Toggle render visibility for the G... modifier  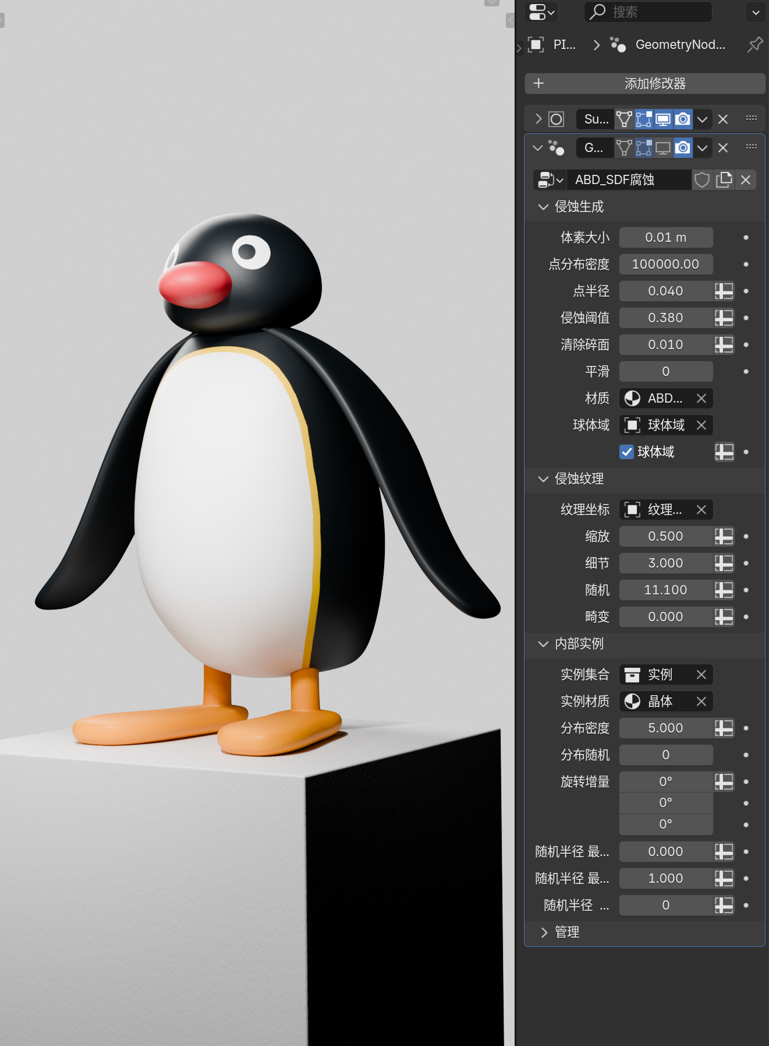click(x=683, y=148)
